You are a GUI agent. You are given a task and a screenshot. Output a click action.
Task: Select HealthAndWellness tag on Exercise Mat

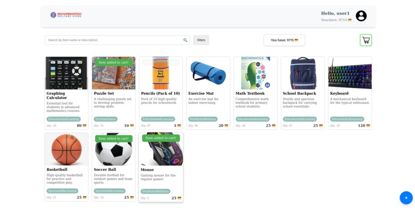(x=203, y=119)
